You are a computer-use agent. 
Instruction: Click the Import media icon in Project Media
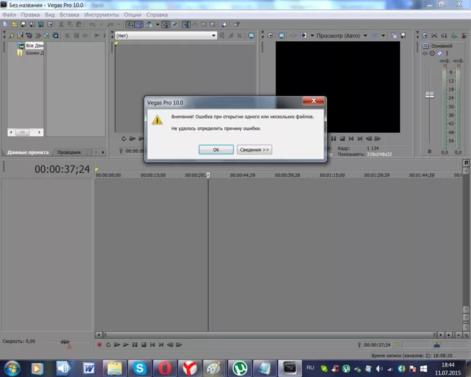click(x=20, y=35)
